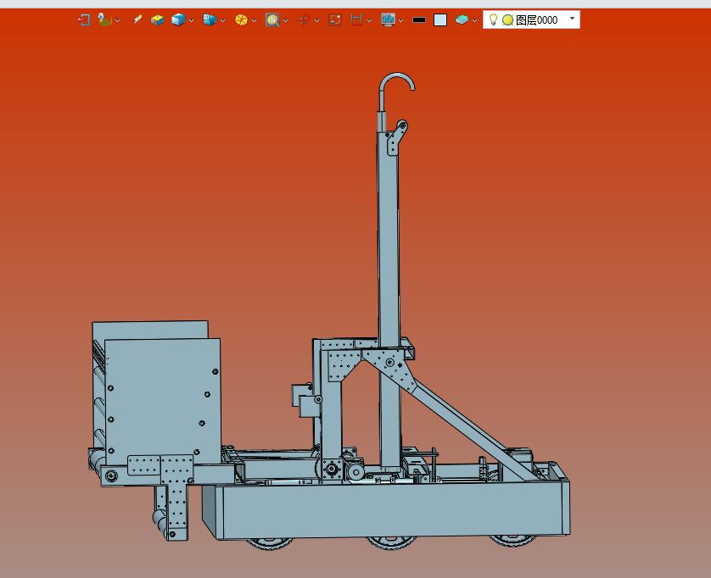Click the black line color swatch

coord(419,20)
